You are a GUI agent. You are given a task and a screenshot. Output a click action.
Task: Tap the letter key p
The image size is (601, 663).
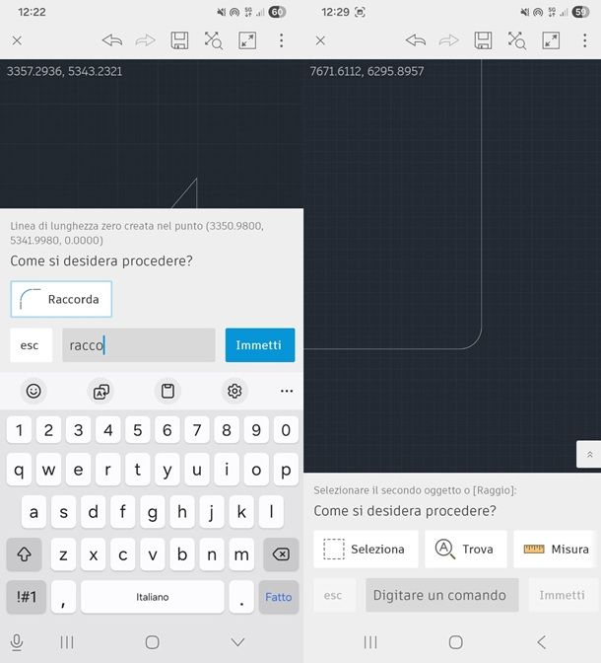[x=286, y=470]
